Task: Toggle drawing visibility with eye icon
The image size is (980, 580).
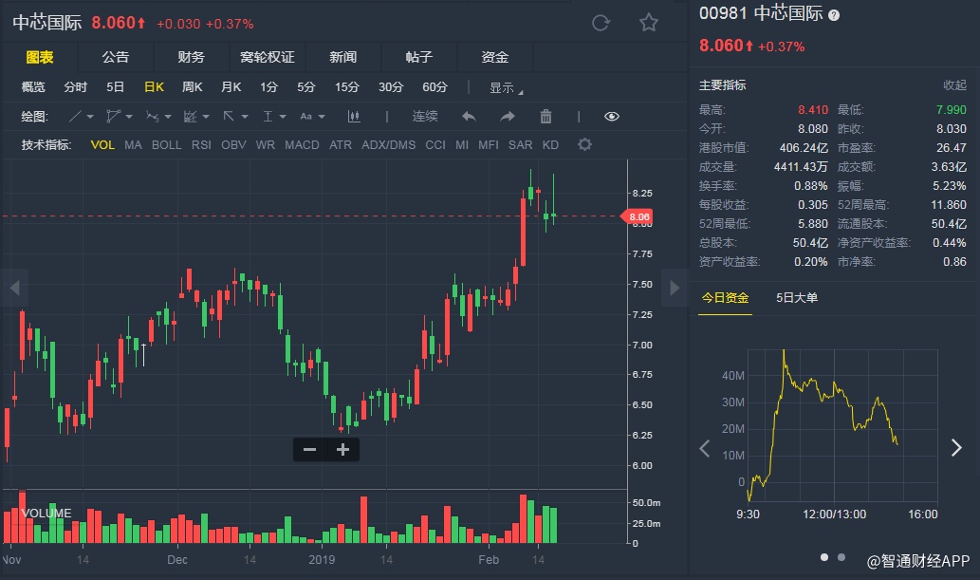Action: (x=612, y=117)
